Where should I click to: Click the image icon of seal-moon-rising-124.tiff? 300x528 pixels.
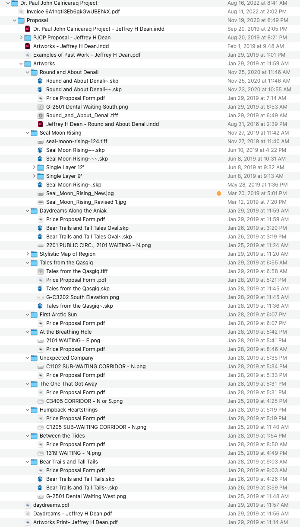click(41, 142)
